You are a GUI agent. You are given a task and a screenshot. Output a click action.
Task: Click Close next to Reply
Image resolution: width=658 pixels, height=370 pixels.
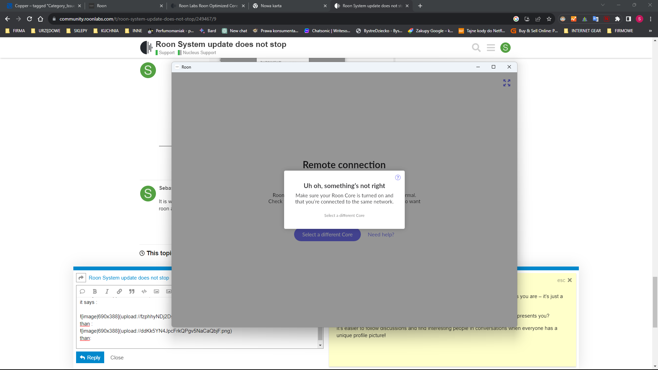coord(117,358)
